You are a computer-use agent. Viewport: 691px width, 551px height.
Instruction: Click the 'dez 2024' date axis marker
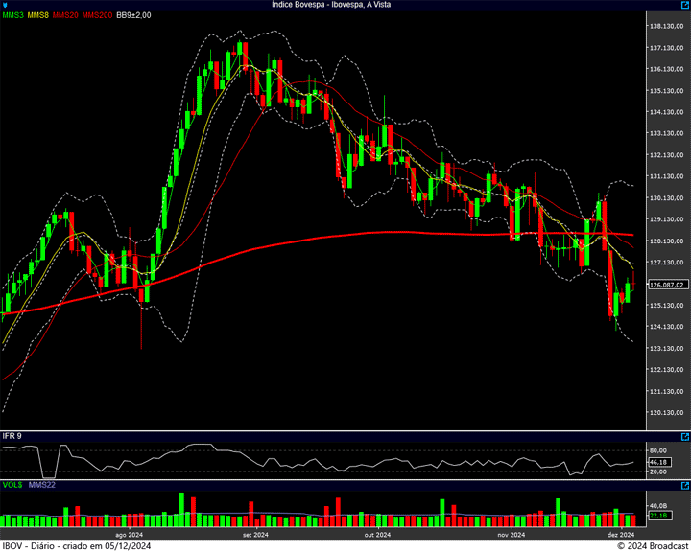click(x=620, y=535)
